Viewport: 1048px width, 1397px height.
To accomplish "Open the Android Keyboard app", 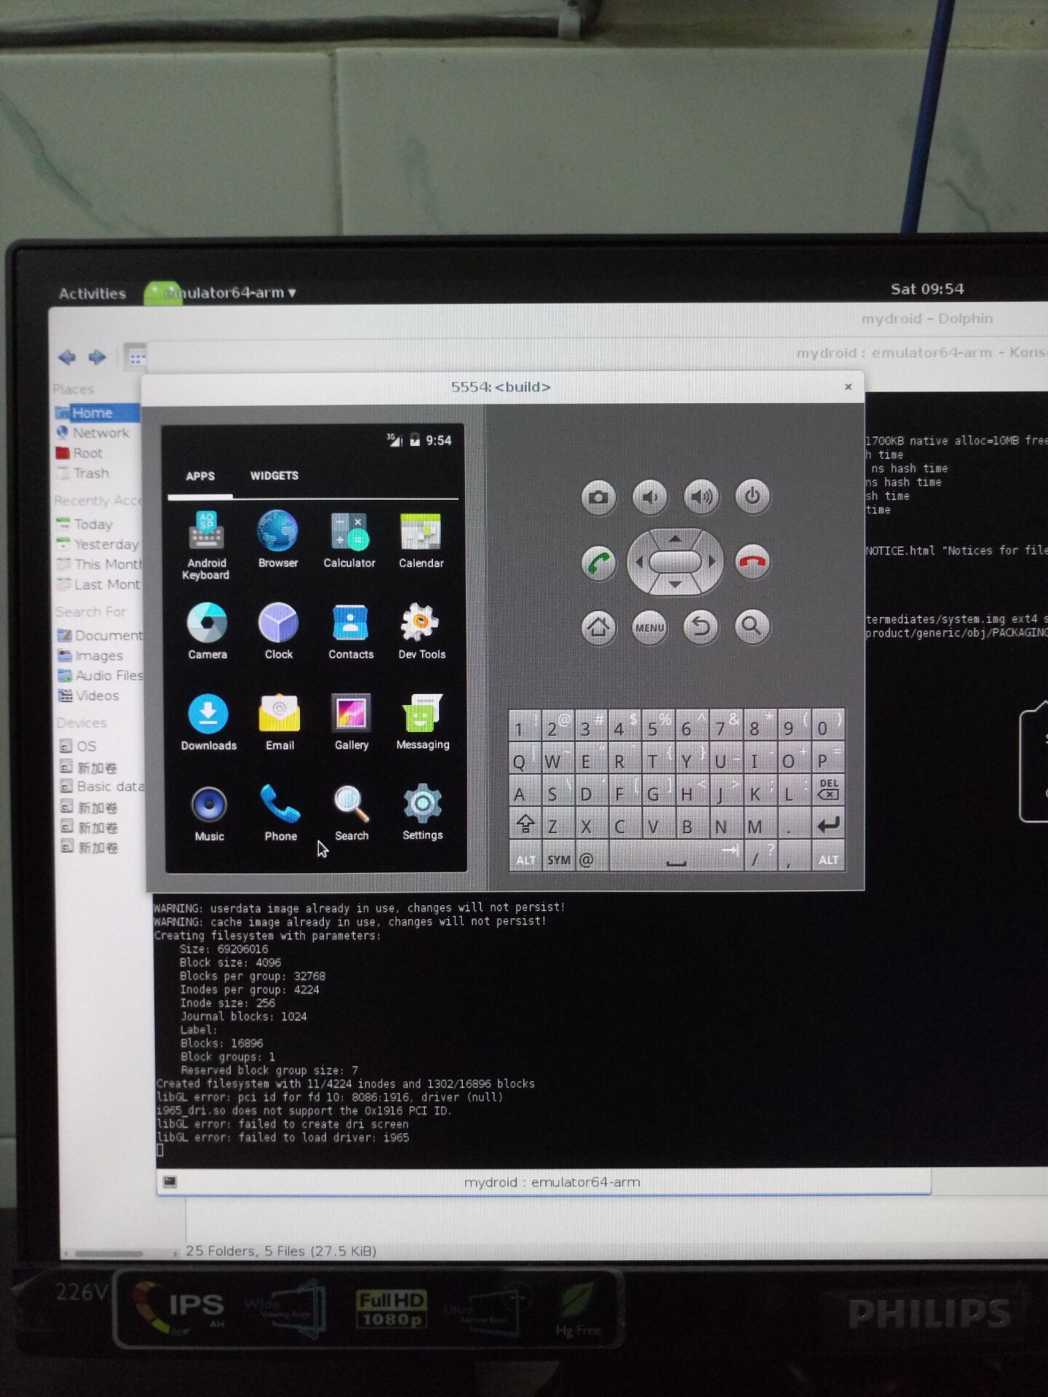I will pyautogui.click(x=206, y=544).
